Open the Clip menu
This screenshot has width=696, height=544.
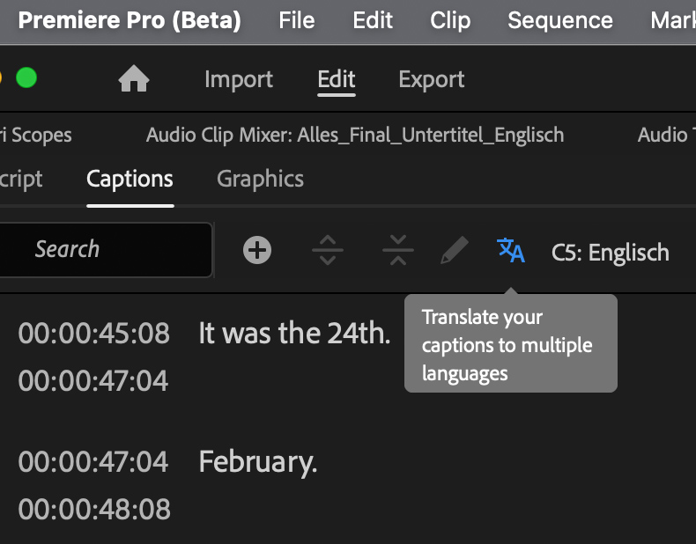click(450, 20)
